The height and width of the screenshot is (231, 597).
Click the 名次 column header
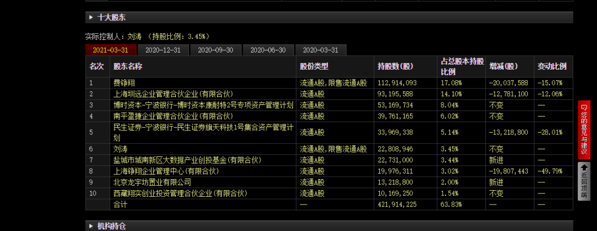[96, 67]
